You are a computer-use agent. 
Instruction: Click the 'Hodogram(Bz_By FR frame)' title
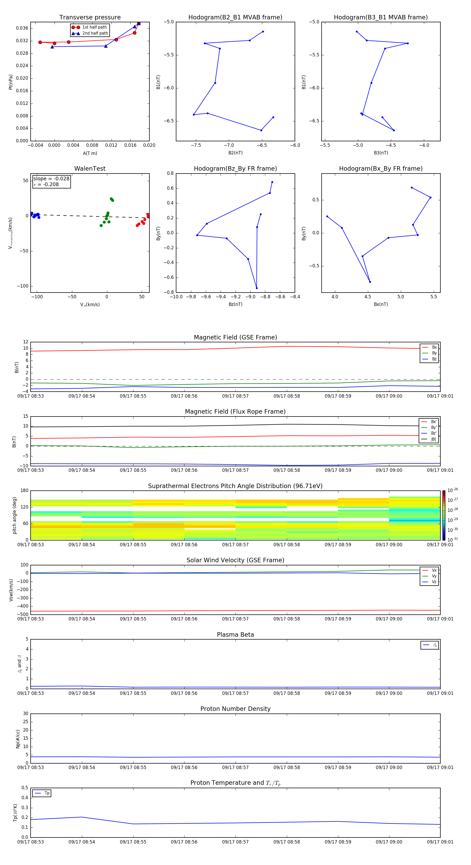[235, 169]
